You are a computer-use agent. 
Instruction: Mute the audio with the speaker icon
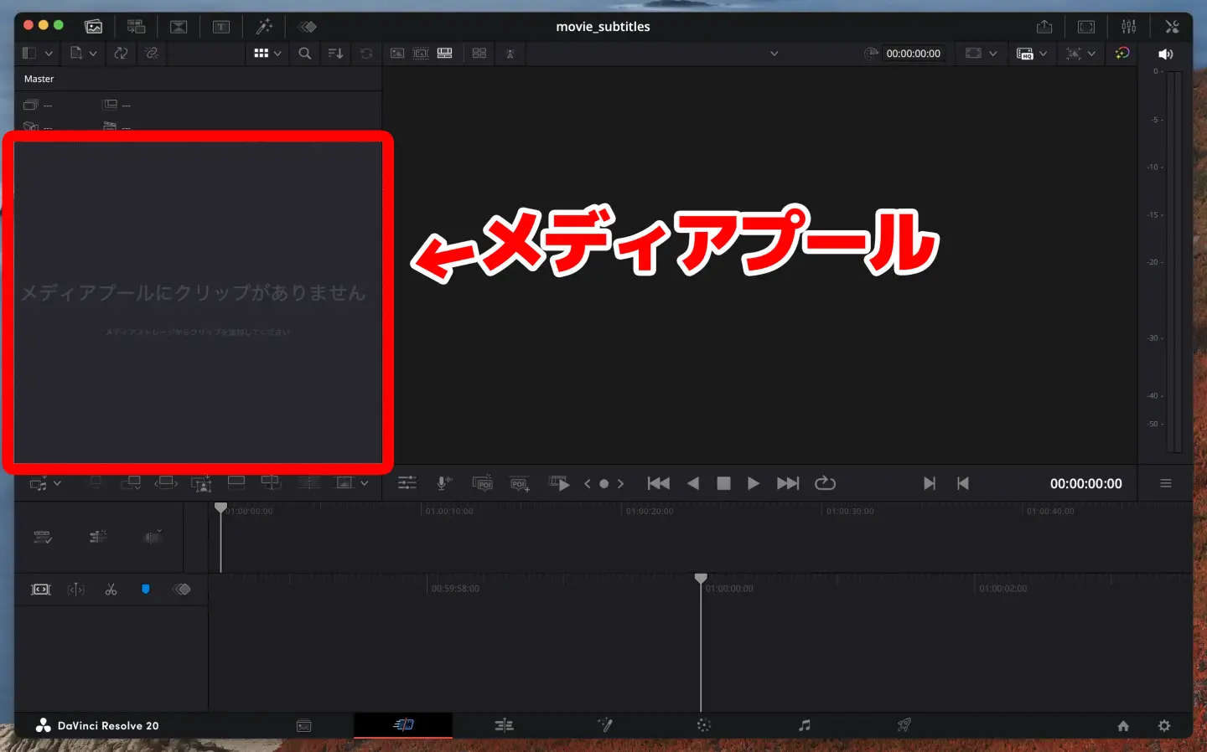click(1165, 53)
